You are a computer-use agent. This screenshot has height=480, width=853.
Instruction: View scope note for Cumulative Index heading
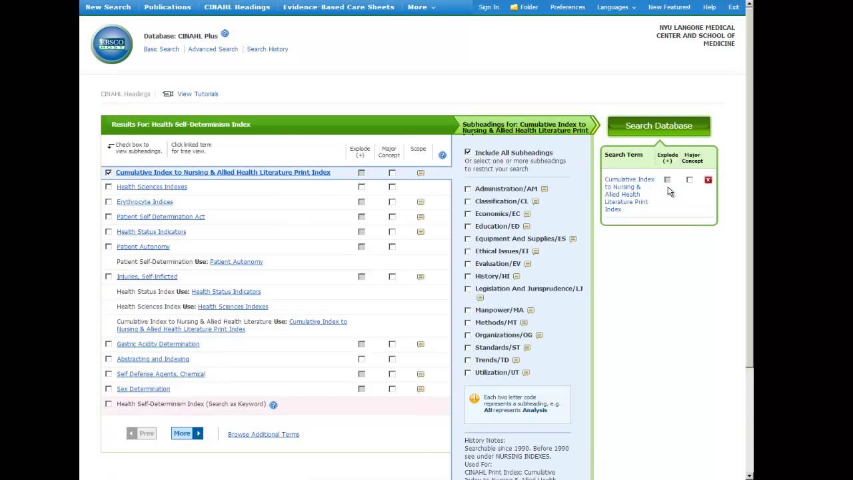[x=421, y=173]
